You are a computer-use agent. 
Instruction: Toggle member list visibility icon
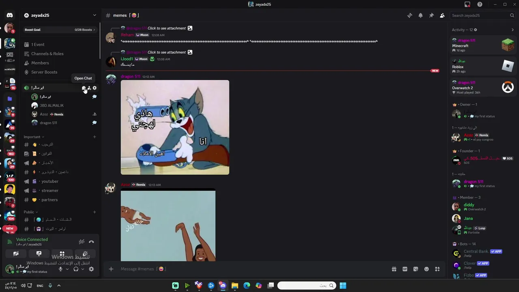pyautogui.click(x=442, y=15)
